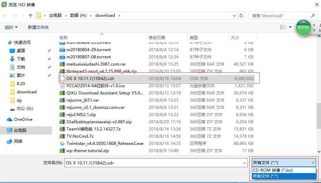Screen dimensions: 321x183
Task: Select m20180807-08.torrent file icon
Action: (62, 57)
